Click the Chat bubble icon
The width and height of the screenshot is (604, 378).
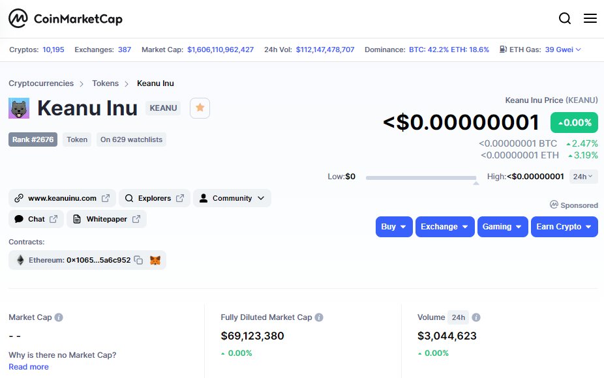[x=18, y=219]
